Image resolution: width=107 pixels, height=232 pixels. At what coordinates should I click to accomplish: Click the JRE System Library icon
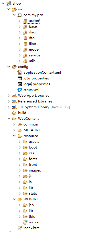[14, 107]
